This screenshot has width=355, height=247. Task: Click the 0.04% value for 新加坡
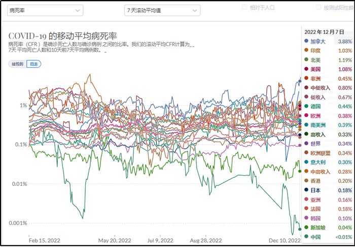point(345,228)
